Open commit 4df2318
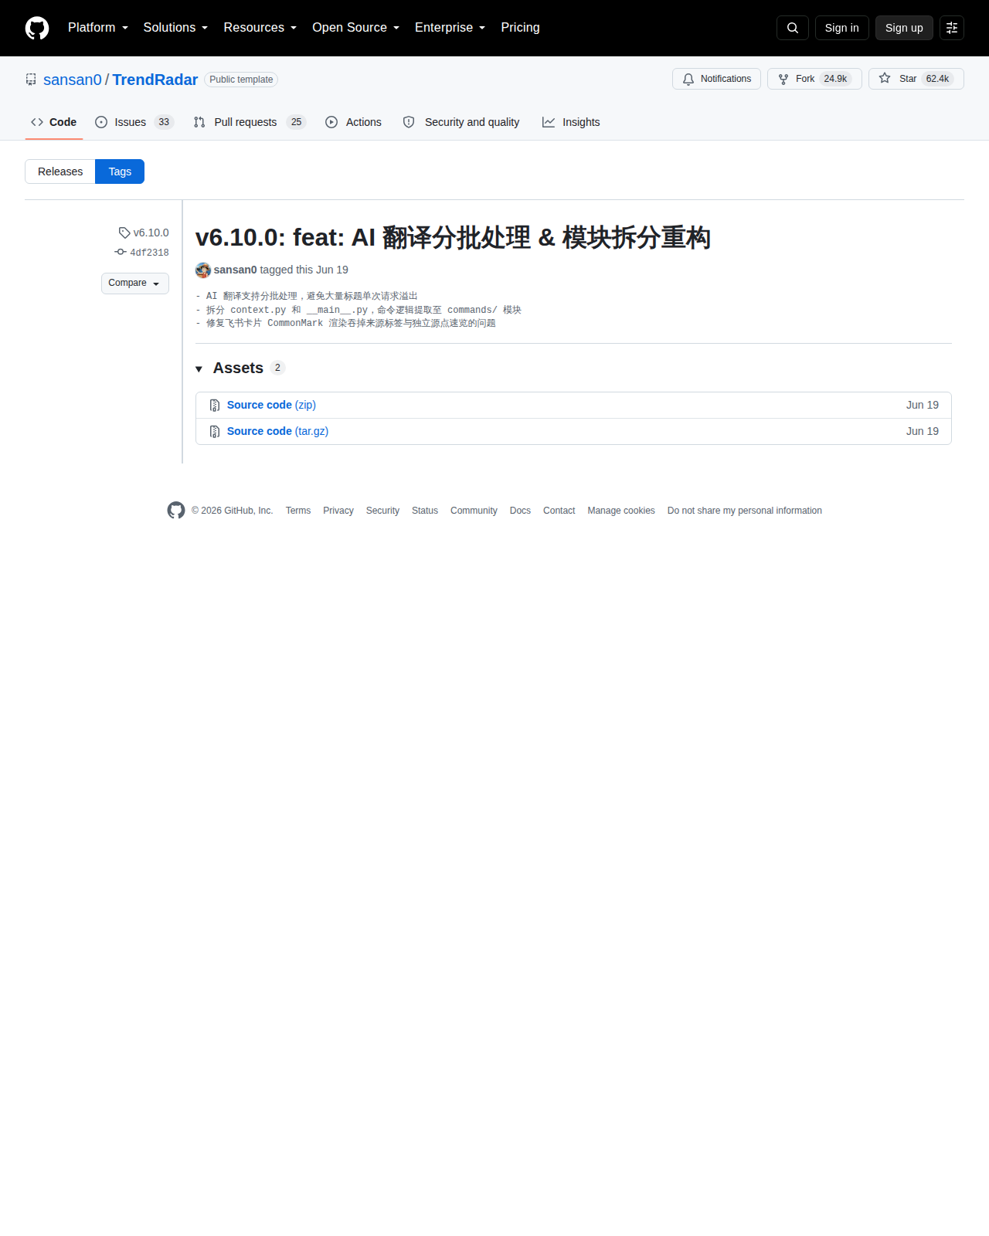The width and height of the screenshot is (989, 1236). (x=149, y=253)
